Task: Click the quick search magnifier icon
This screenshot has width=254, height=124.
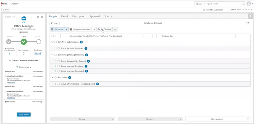Action: 242,4
